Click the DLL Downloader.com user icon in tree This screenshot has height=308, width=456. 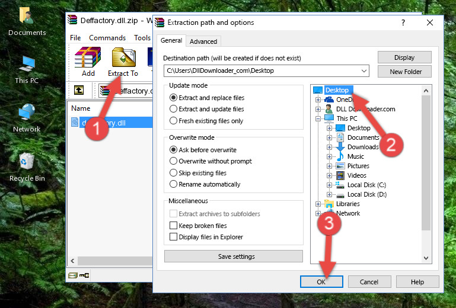[x=329, y=109]
